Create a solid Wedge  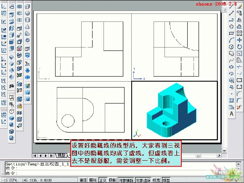click(x=27, y=33)
